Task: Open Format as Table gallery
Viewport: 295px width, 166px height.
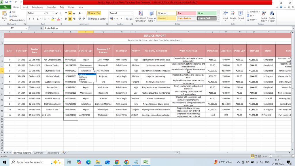Action: tap(151, 16)
